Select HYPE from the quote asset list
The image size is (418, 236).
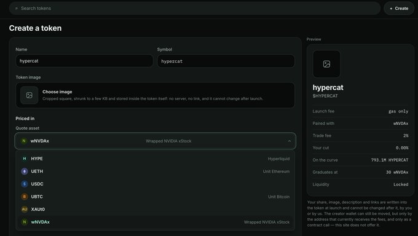(155, 159)
